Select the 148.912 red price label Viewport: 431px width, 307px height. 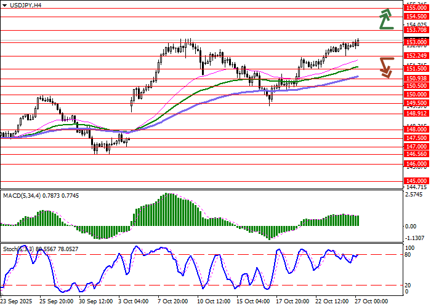pyautogui.click(x=417, y=114)
